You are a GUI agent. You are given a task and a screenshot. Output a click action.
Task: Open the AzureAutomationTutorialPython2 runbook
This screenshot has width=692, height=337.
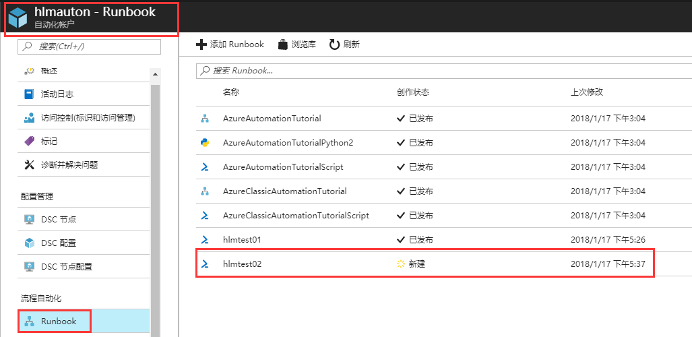point(288,143)
